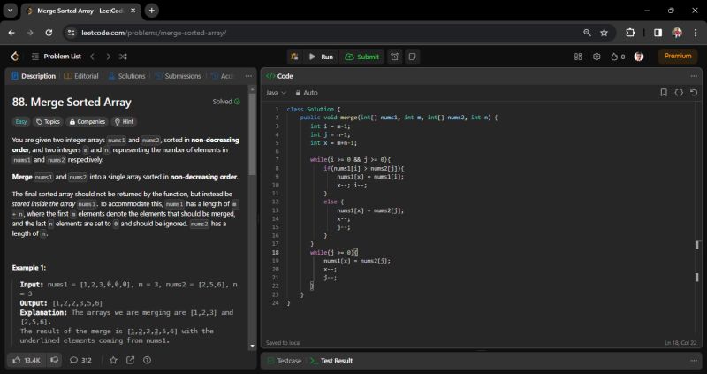Click the description panel scrollbar
The width and height of the screenshot is (707, 374).
tap(252, 135)
